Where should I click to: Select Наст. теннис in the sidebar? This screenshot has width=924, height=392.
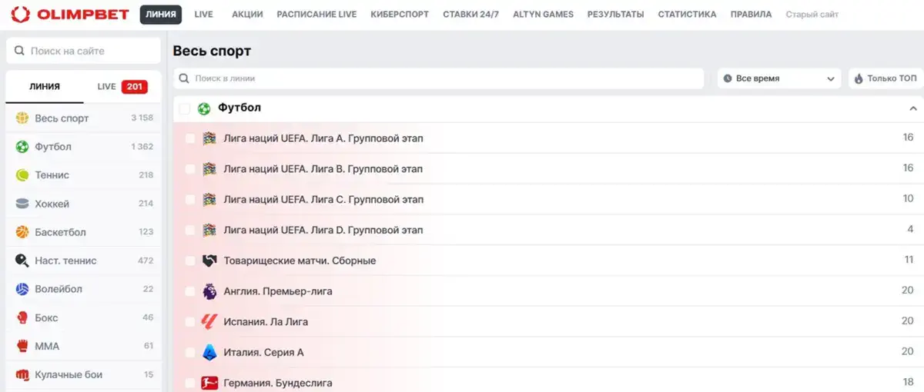point(84,261)
